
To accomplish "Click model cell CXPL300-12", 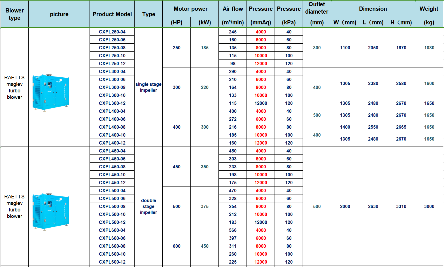I will [112, 103].
